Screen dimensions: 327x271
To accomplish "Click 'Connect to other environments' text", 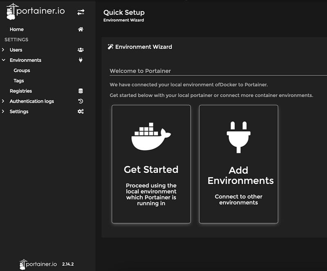I will point(239,200).
